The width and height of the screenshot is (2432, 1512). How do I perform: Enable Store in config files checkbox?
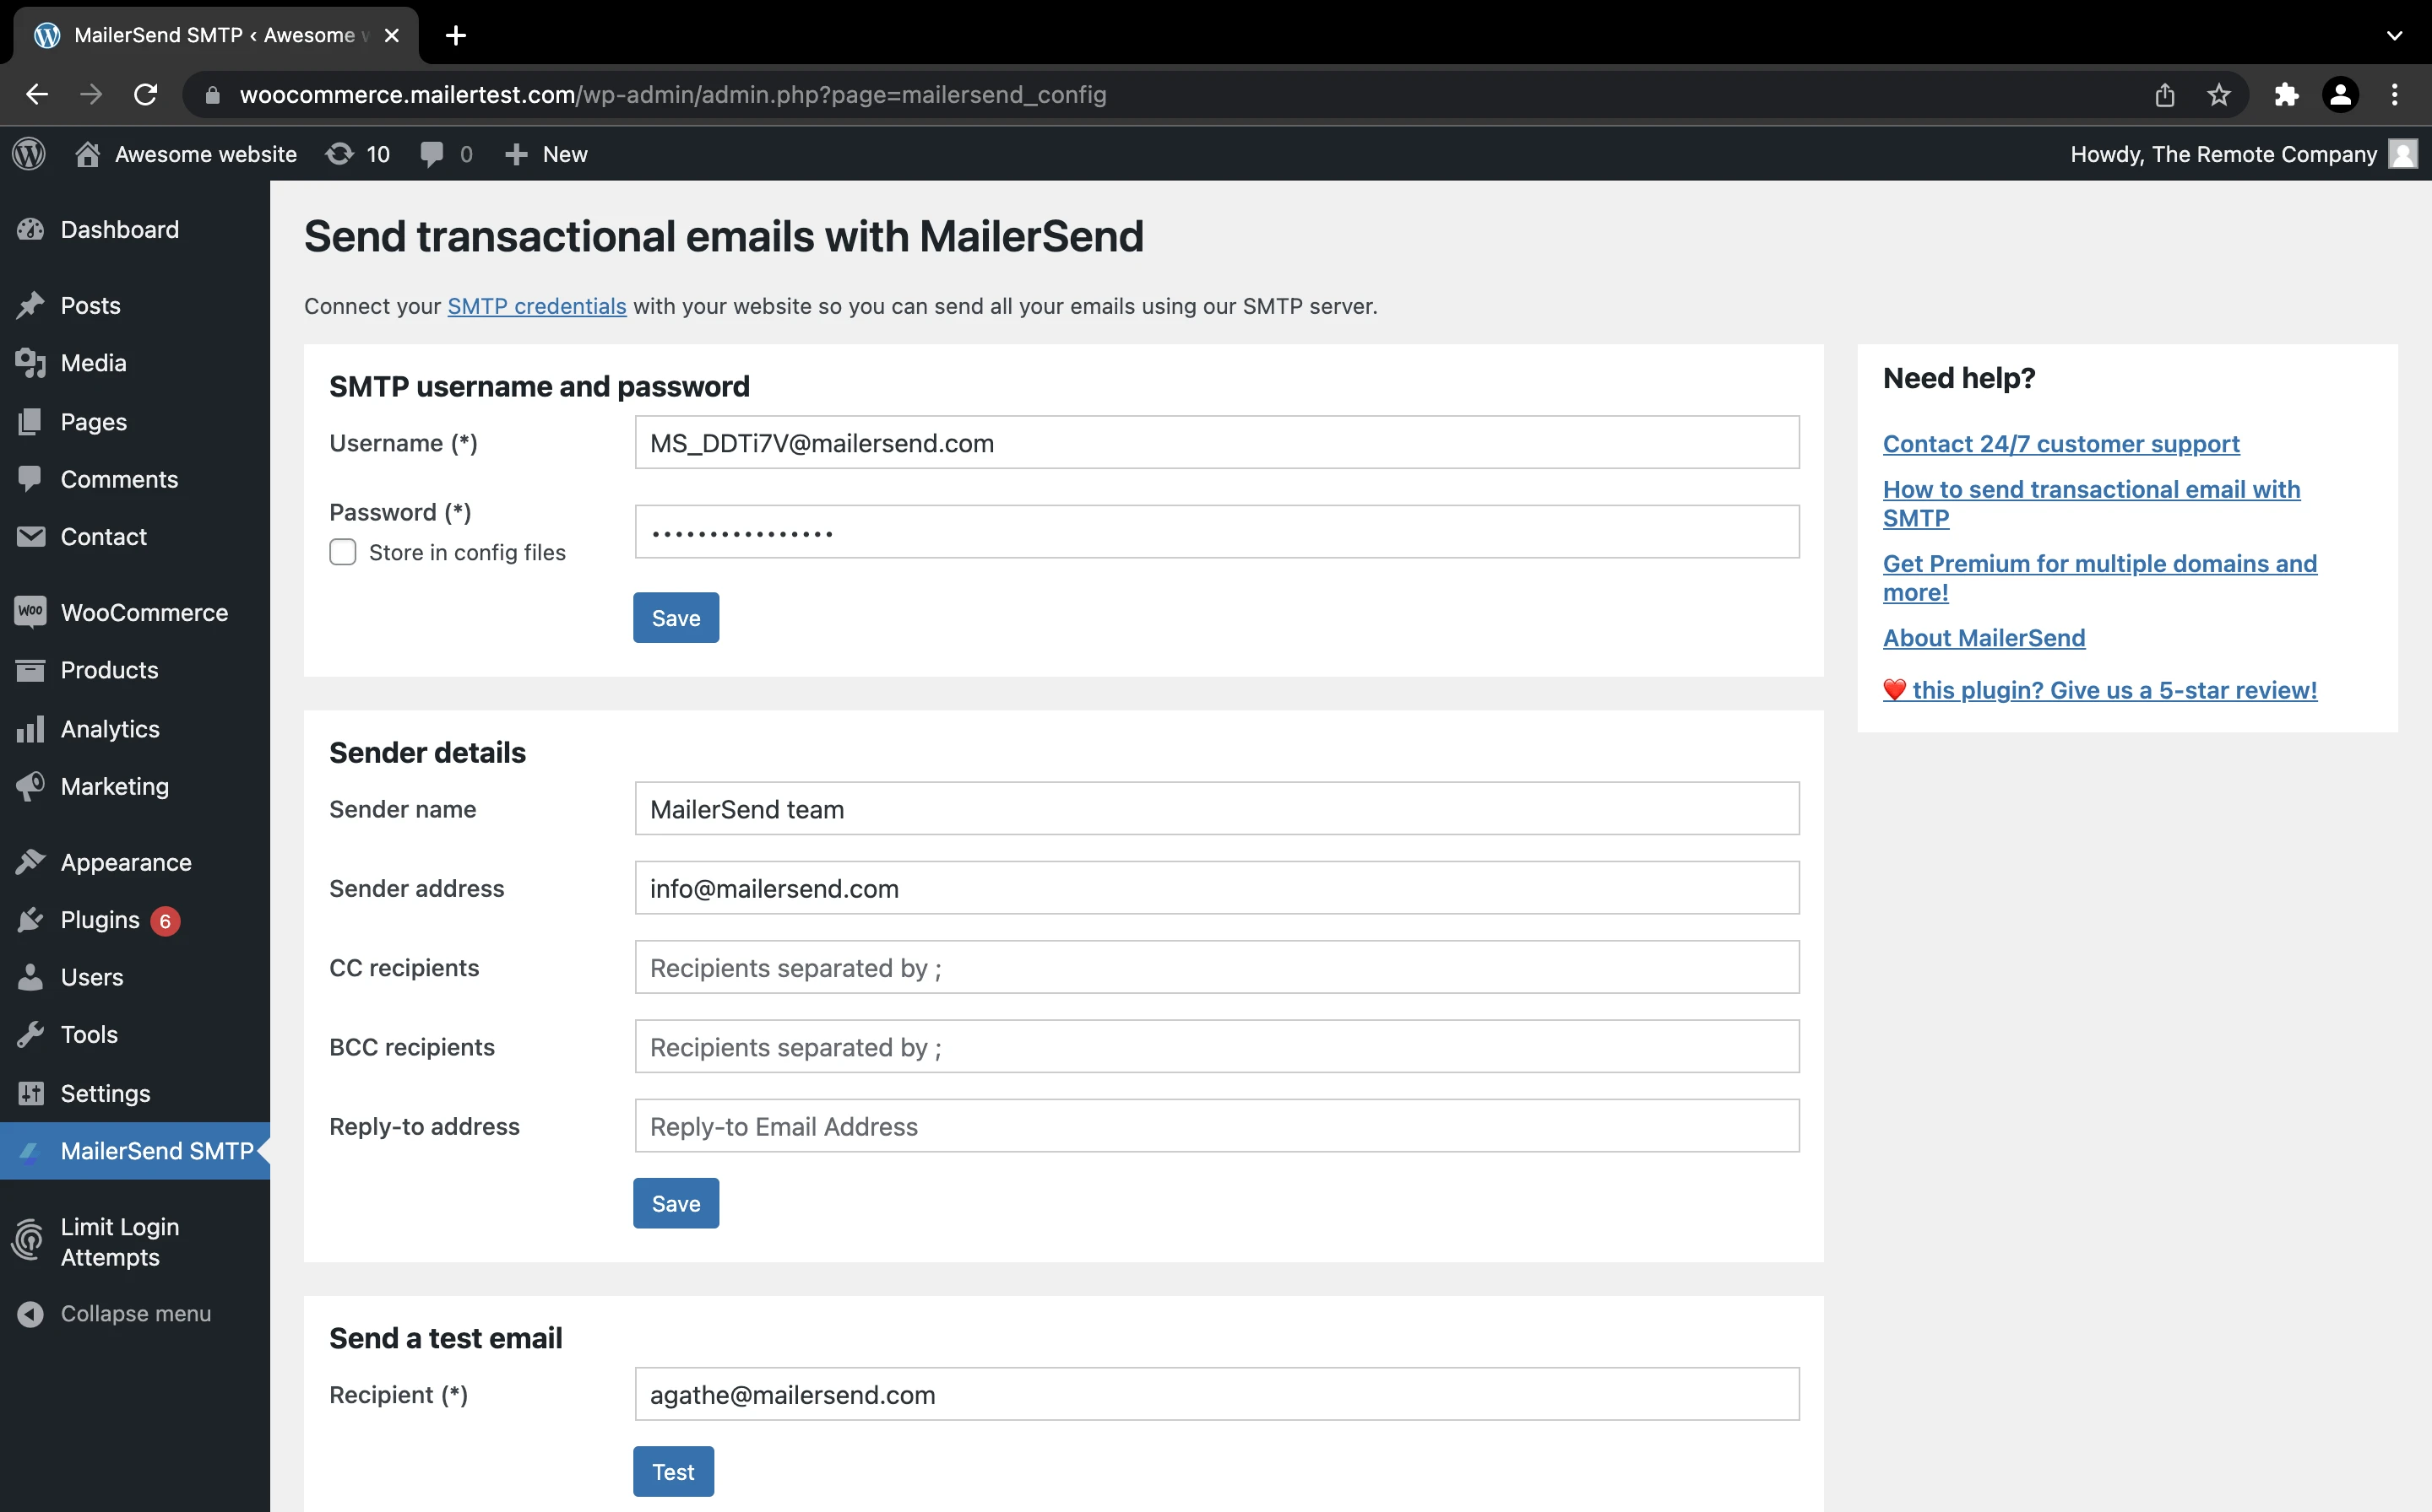[344, 552]
